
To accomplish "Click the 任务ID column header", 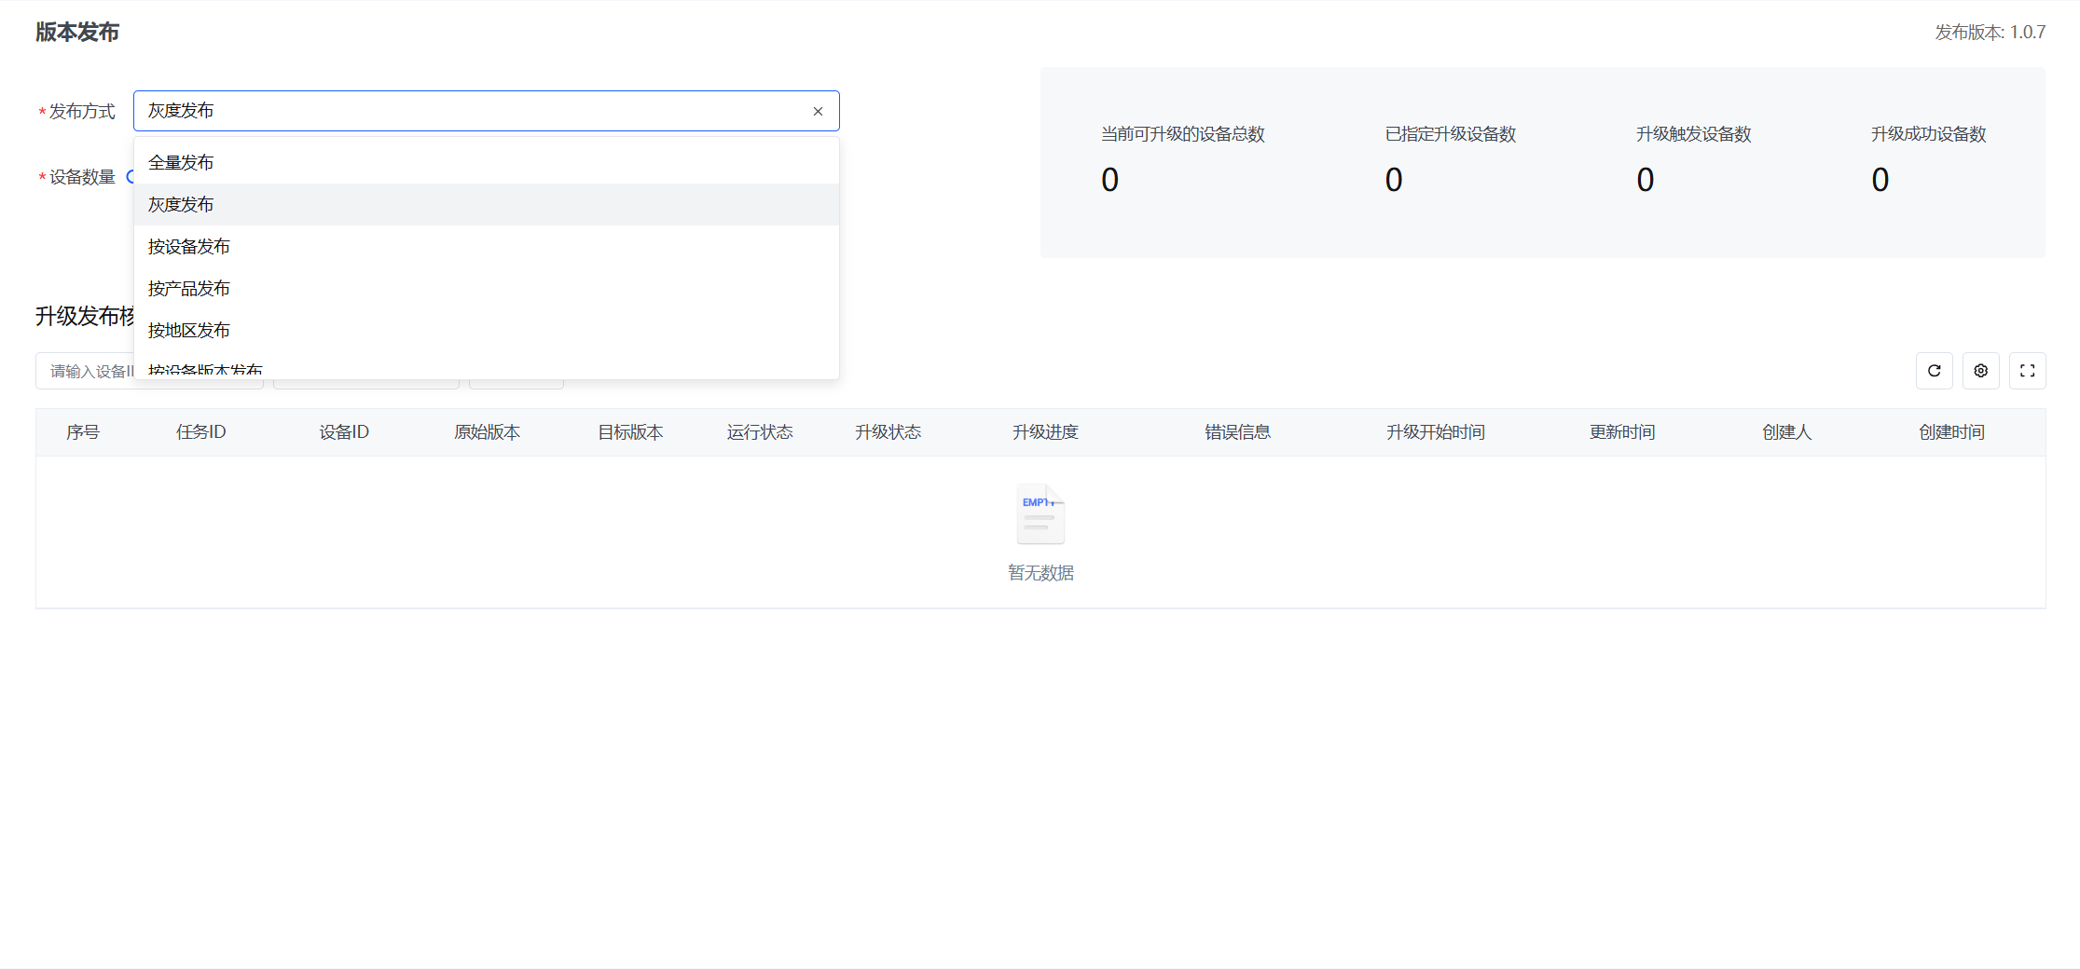I will point(200,432).
